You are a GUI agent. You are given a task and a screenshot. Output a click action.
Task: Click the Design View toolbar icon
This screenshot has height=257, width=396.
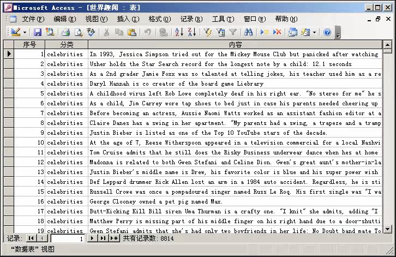tap(16, 32)
